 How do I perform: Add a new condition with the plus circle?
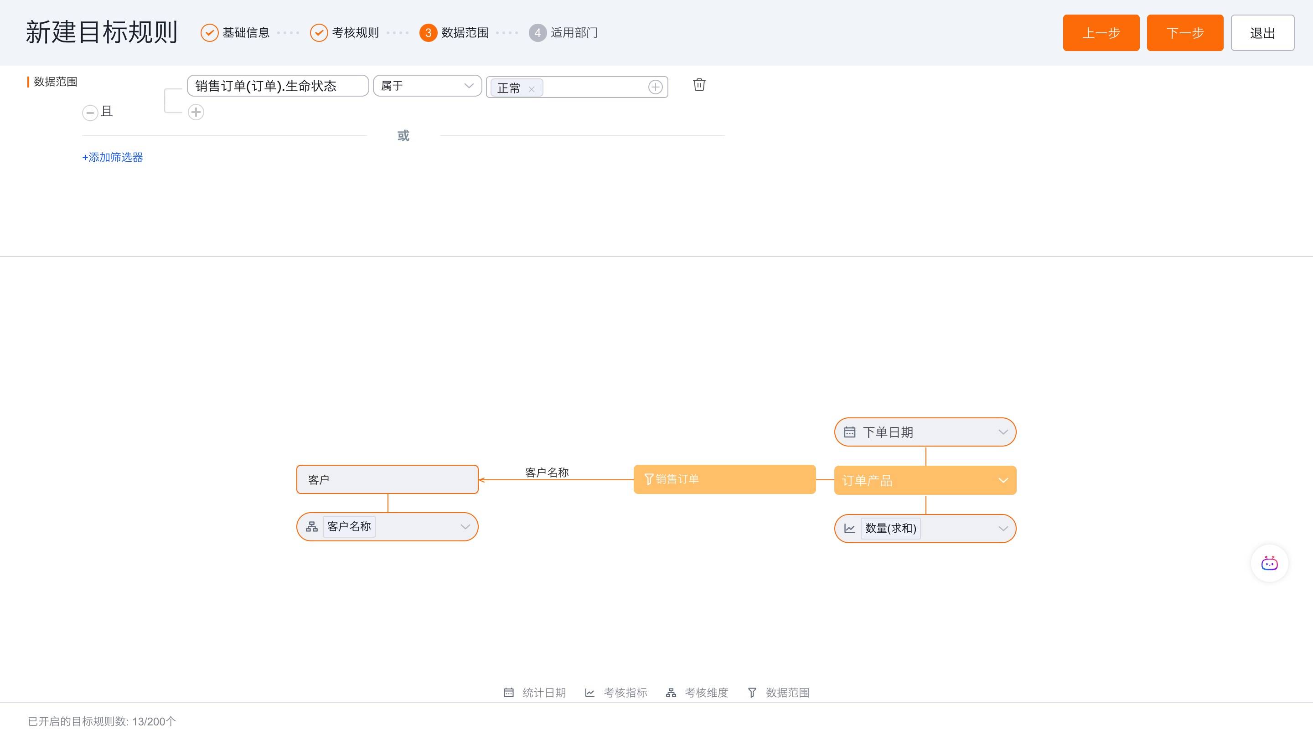[196, 112]
